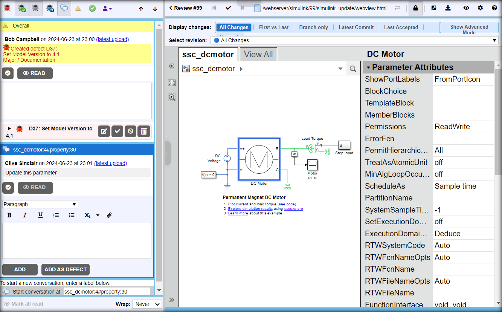The image size is (502, 312).
Task: Toggle the eye visibility icon in toolbar
Action: [466, 8]
